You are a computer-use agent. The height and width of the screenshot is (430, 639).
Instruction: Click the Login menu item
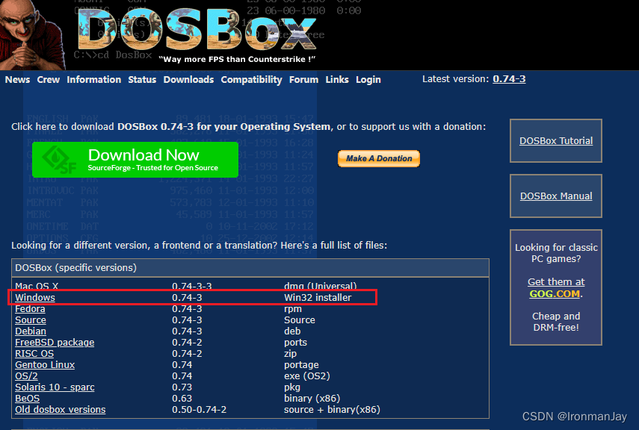(368, 80)
